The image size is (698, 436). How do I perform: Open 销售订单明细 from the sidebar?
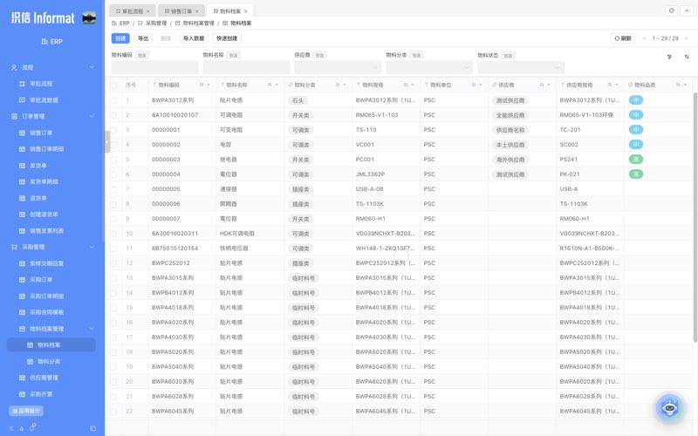coord(46,149)
